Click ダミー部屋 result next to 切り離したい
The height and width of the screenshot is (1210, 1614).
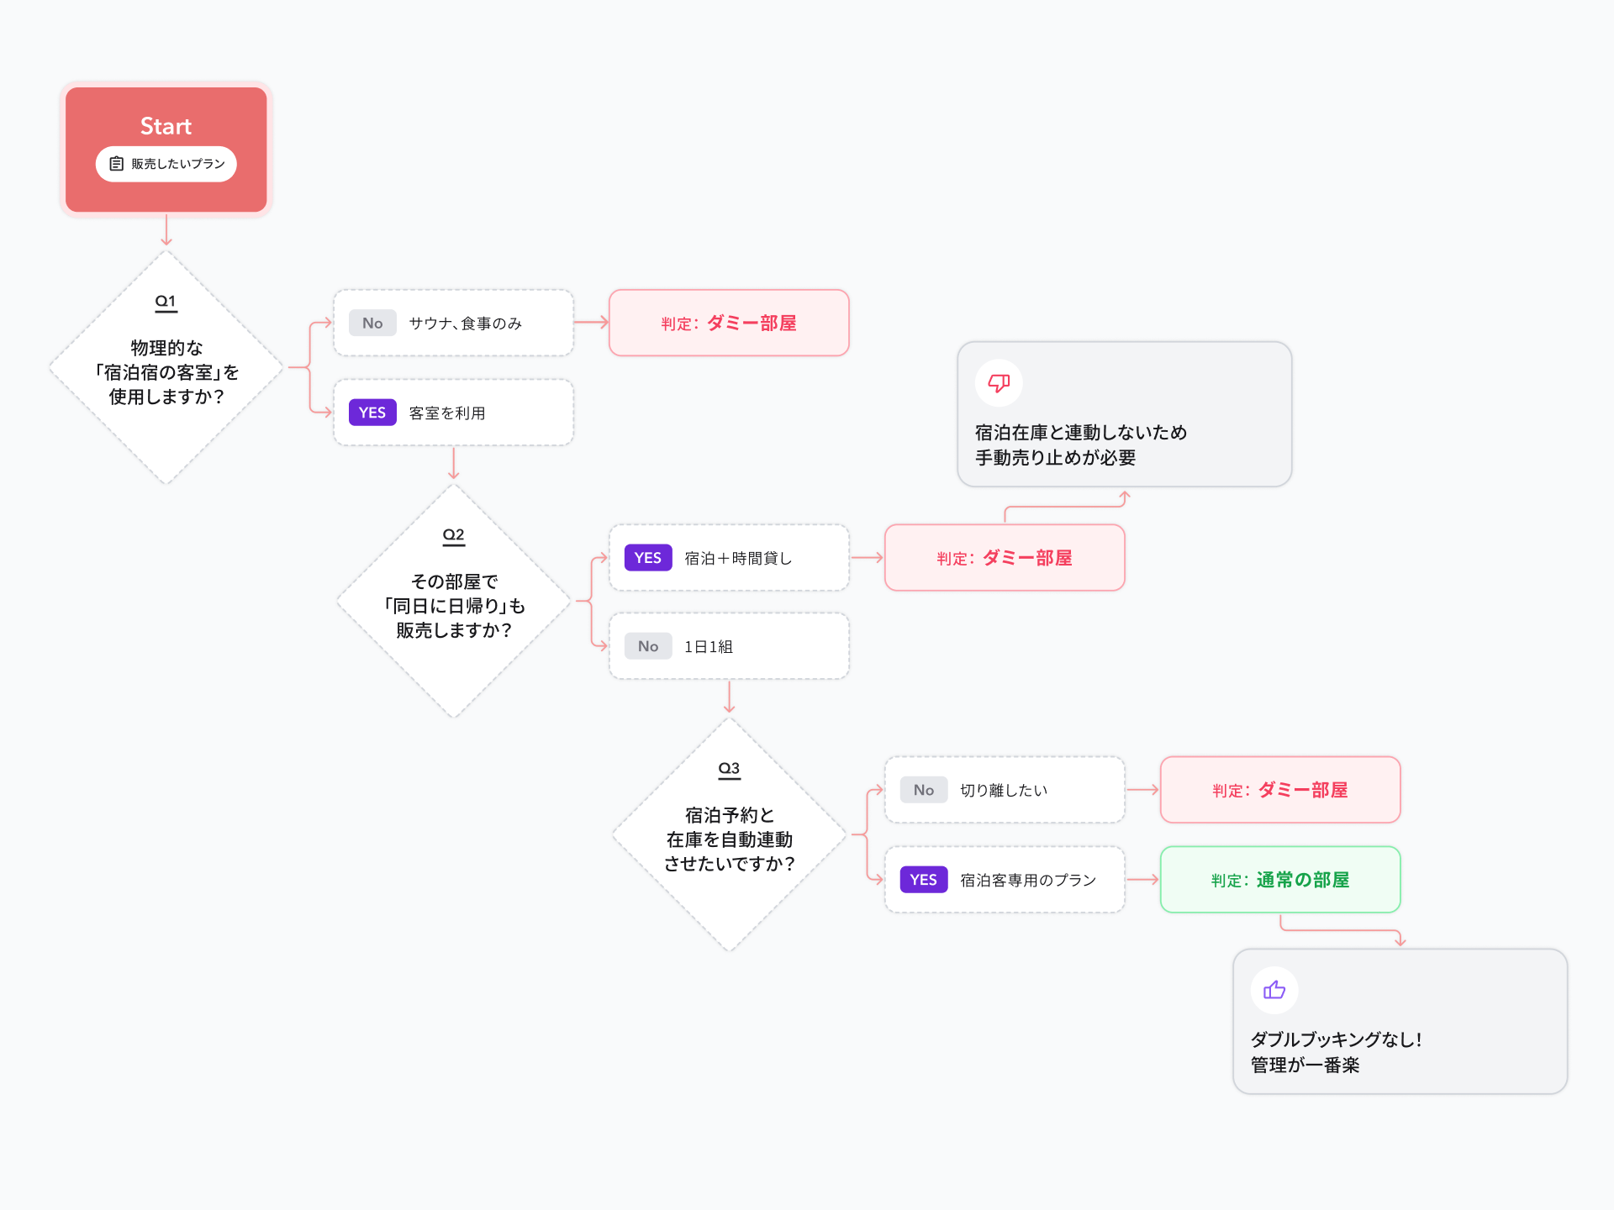tap(1280, 790)
